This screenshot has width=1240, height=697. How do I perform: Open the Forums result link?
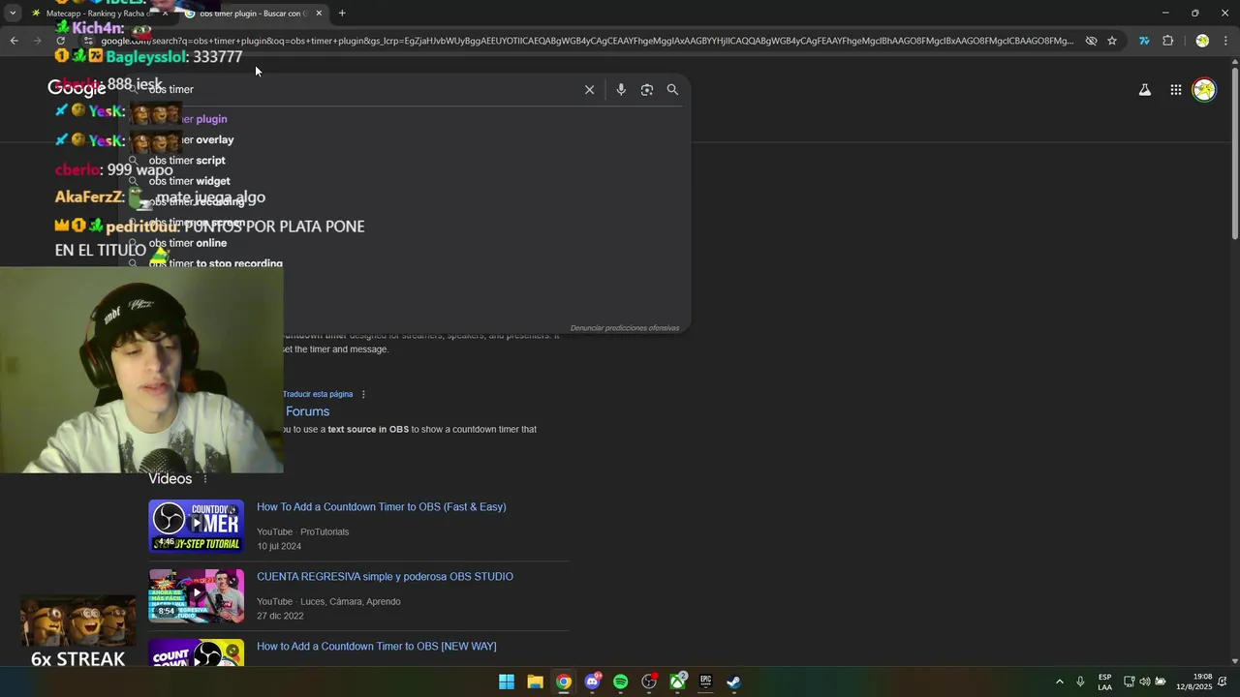tap(307, 411)
